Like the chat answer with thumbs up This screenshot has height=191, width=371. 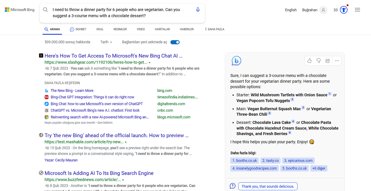(x=309, y=61)
